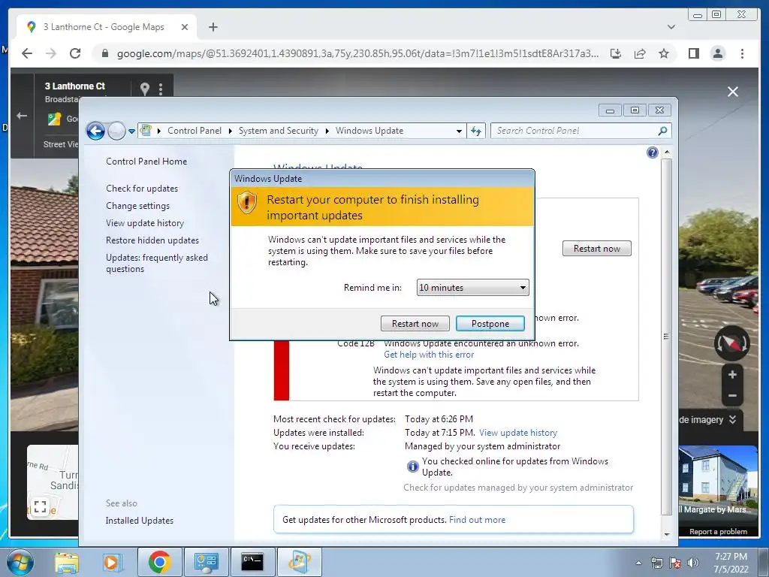The image size is (769, 577).
Task: Click the install app icon in address bar
Action: click(616, 53)
